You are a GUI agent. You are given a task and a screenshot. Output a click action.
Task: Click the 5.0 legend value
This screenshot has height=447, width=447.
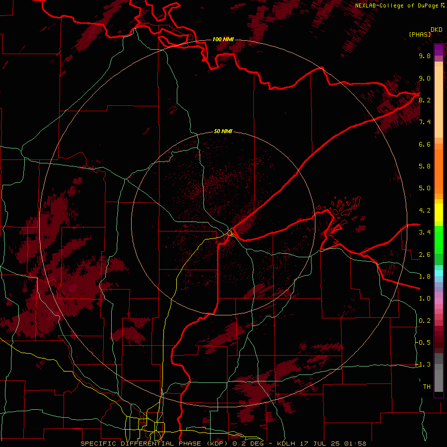(425, 188)
